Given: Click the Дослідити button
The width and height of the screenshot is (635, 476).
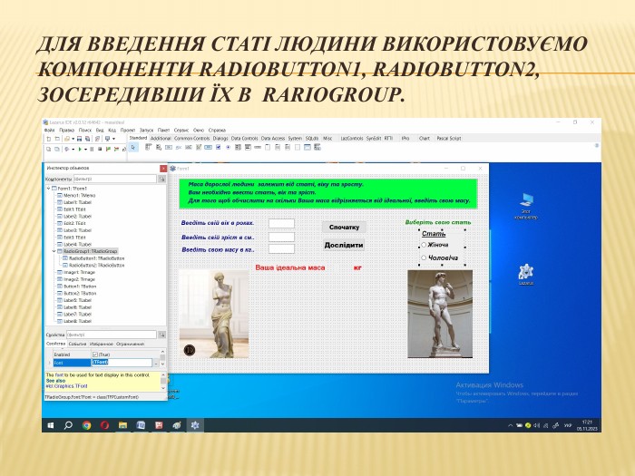Looking at the screenshot, I should pos(344,245).
